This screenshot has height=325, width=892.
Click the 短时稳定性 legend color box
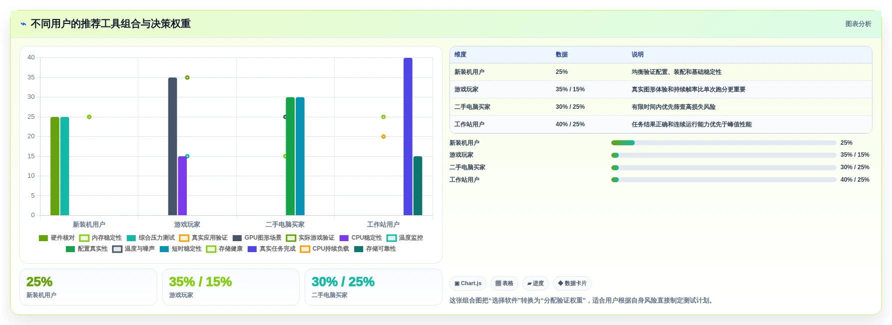[x=164, y=249]
